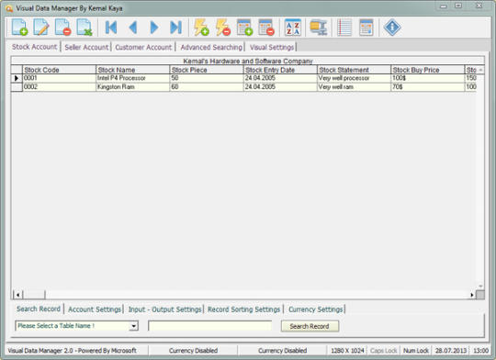
Task: Click 'Very well ram' statement cell
Action: [354, 87]
